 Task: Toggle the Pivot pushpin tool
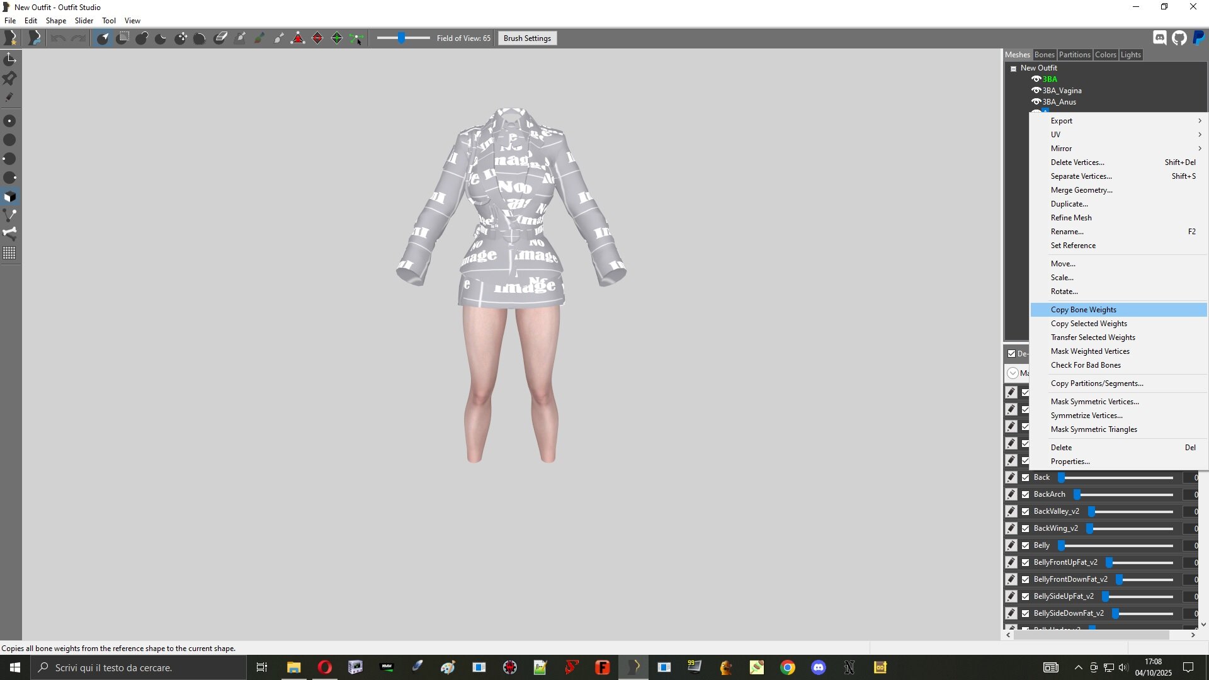10,78
